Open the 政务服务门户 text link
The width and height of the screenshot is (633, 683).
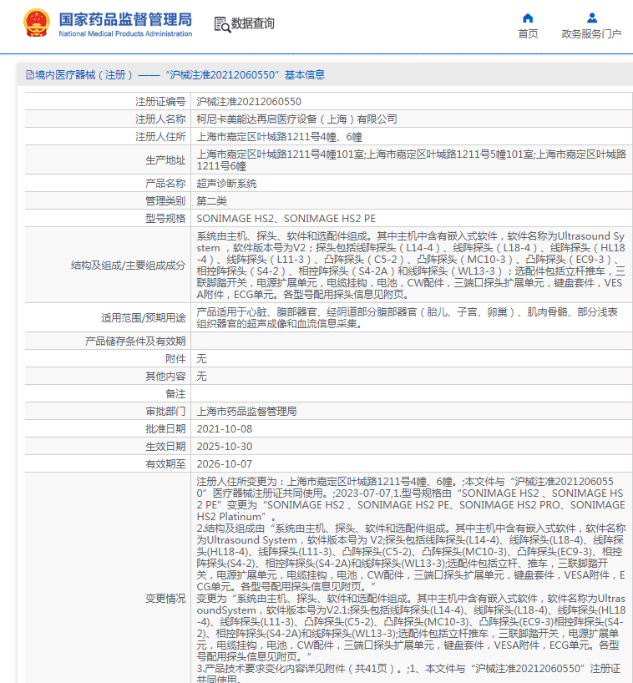(591, 34)
